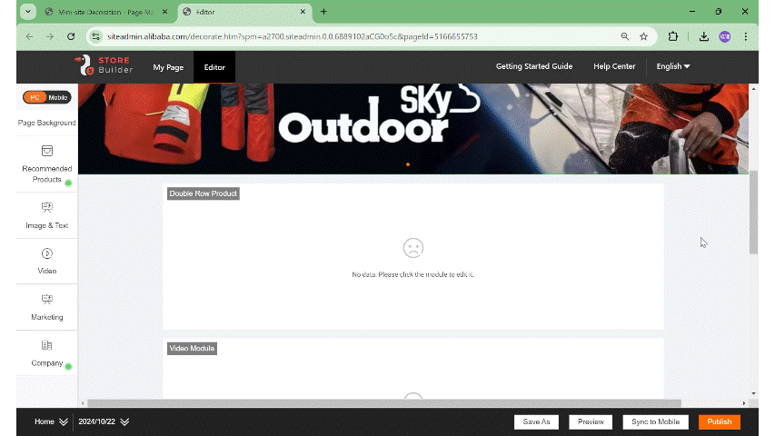The width and height of the screenshot is (775, 436).
Task: Select the Double Row Product module label
Action: click(x=204, y=193)
